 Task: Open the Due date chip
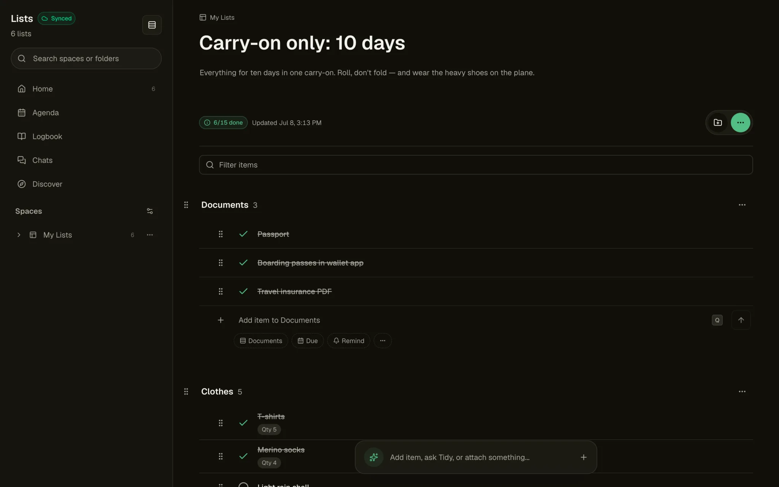pyautogui.click(x=307, y=341)
